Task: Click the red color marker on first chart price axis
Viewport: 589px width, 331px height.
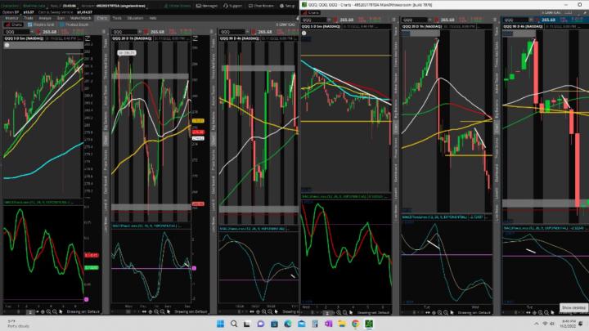Action: (x=89, y=256)
